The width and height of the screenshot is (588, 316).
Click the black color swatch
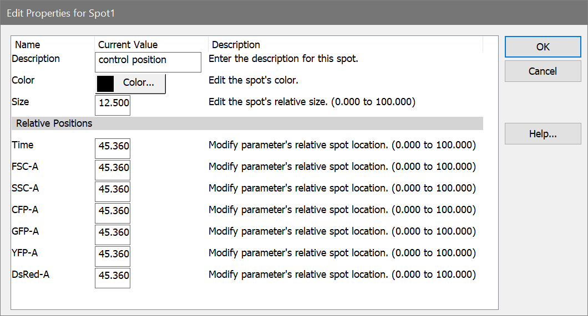105,83
